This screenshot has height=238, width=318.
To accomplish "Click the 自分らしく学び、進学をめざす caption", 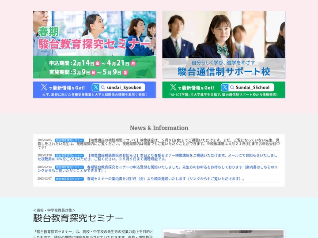I will click(223, 63).
